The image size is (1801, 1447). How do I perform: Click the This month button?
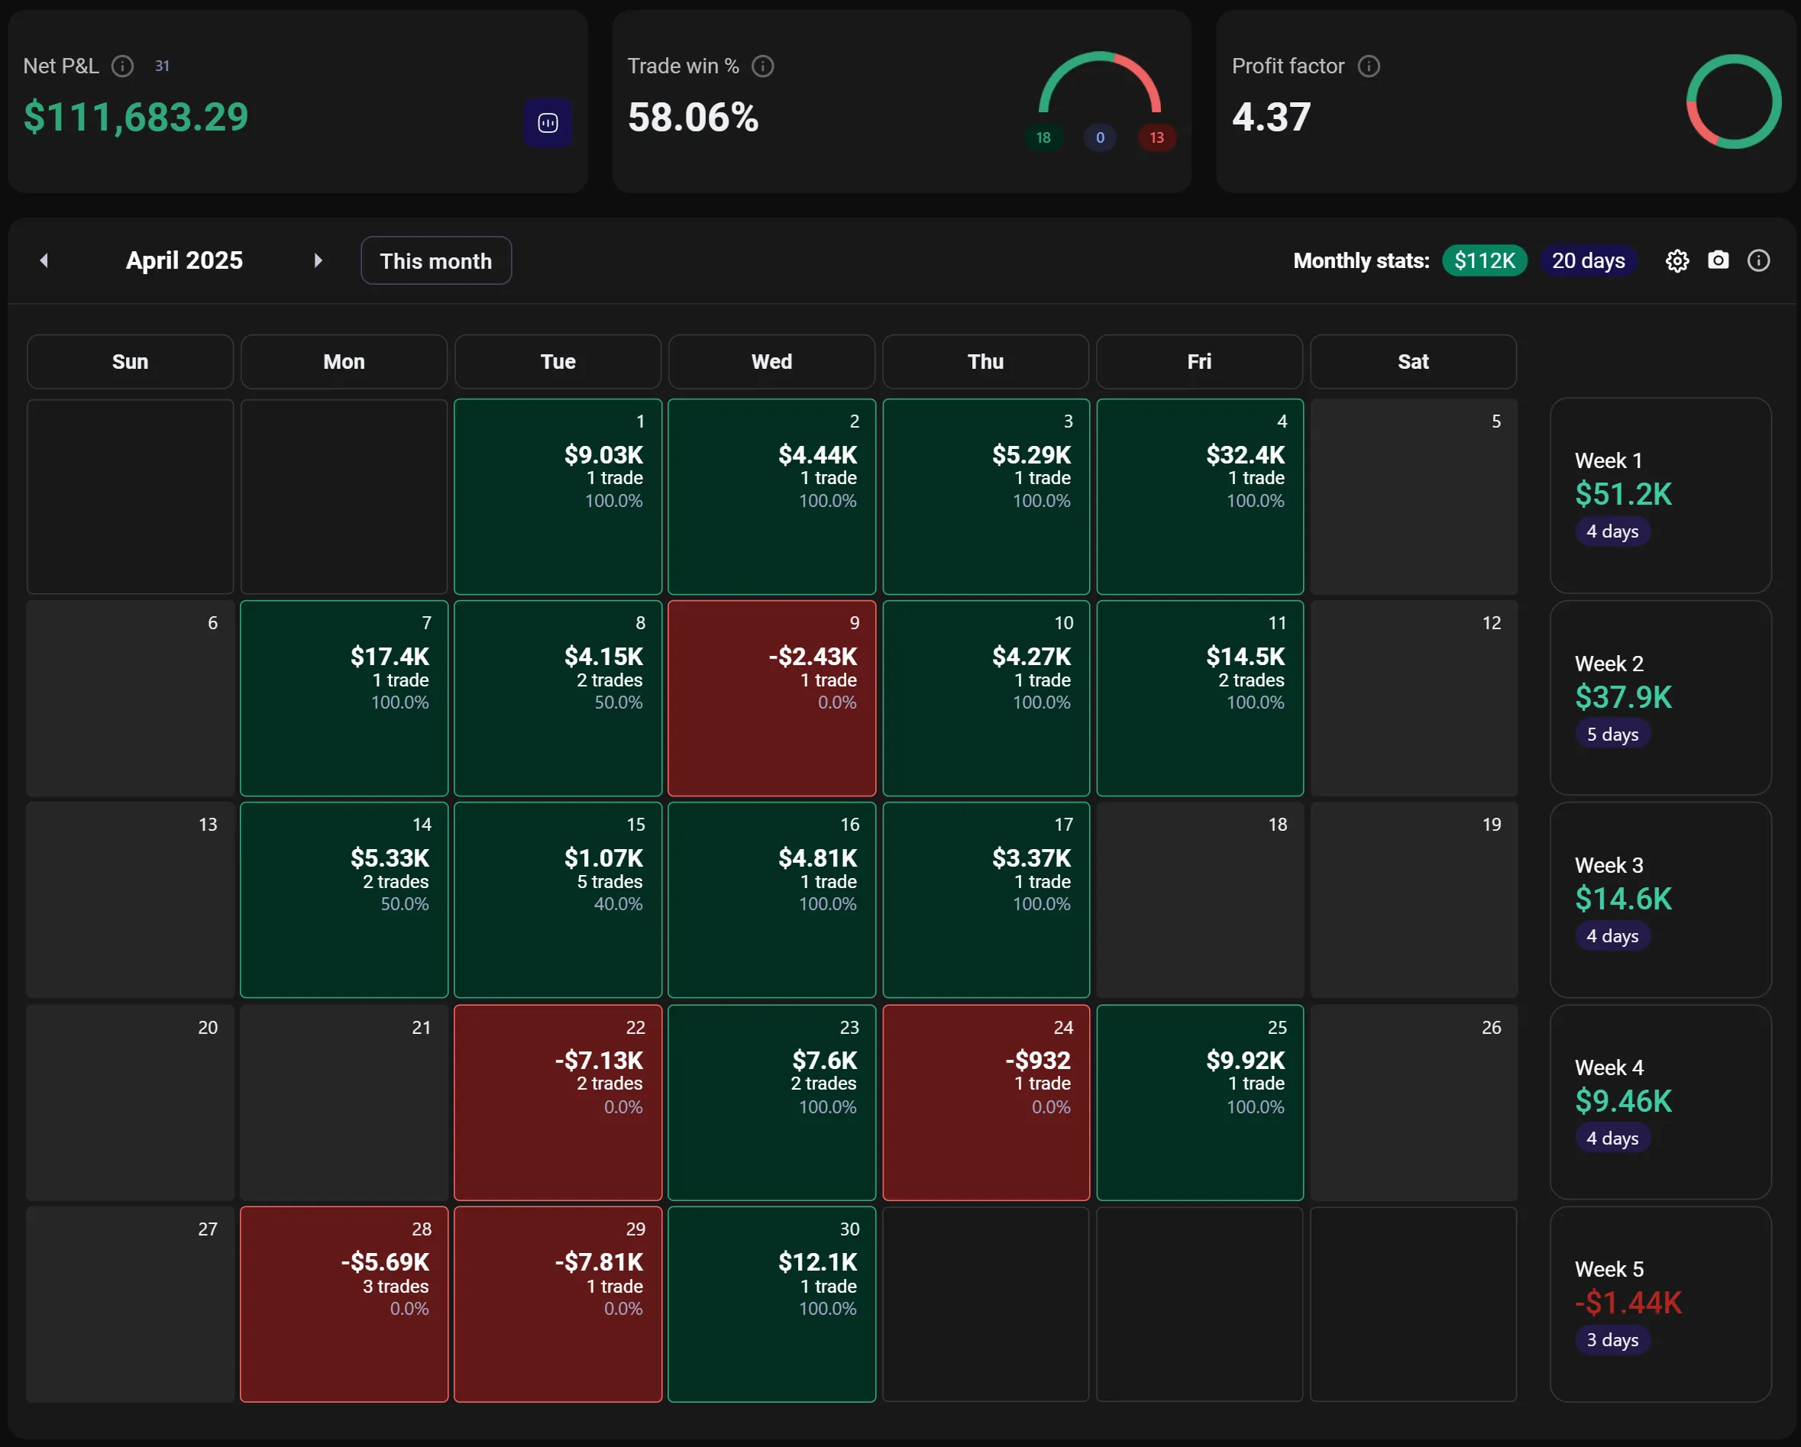[435, 260]
